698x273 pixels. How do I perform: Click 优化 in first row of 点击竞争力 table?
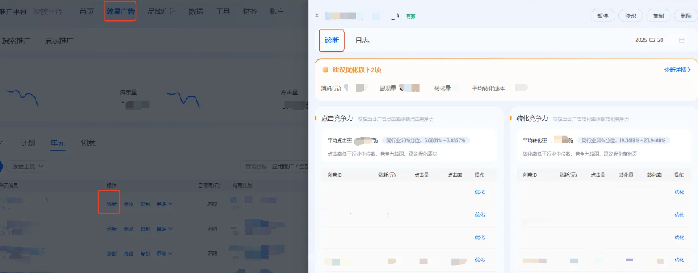pos(480,192)
